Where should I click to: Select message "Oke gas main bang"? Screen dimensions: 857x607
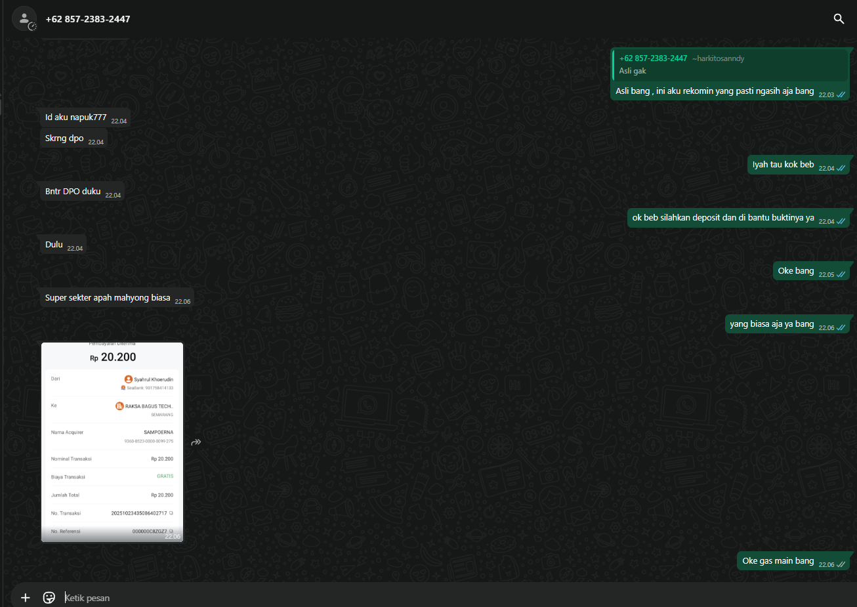[795, 561]
